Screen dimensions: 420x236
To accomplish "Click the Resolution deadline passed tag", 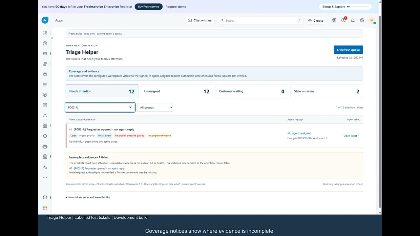I will click(129, 136).
